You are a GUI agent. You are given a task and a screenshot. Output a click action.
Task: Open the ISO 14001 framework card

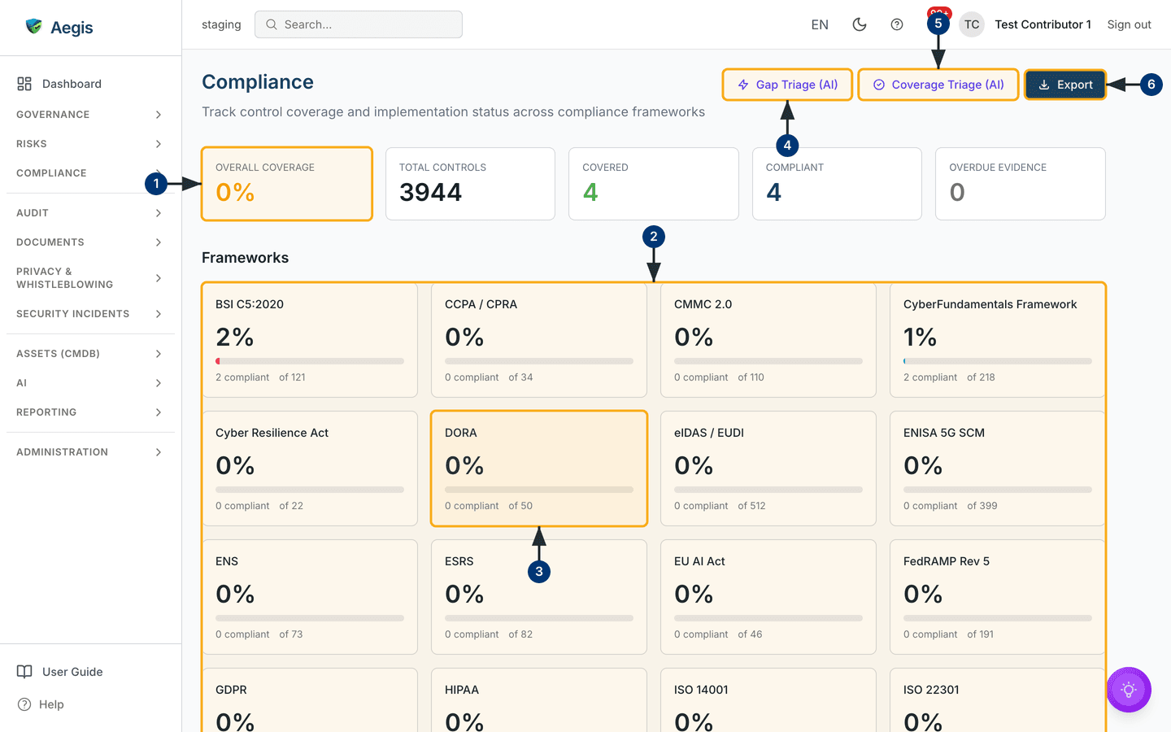[768, 700]
